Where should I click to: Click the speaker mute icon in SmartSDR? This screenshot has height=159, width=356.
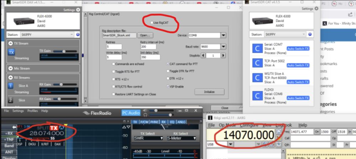(145, 111)
